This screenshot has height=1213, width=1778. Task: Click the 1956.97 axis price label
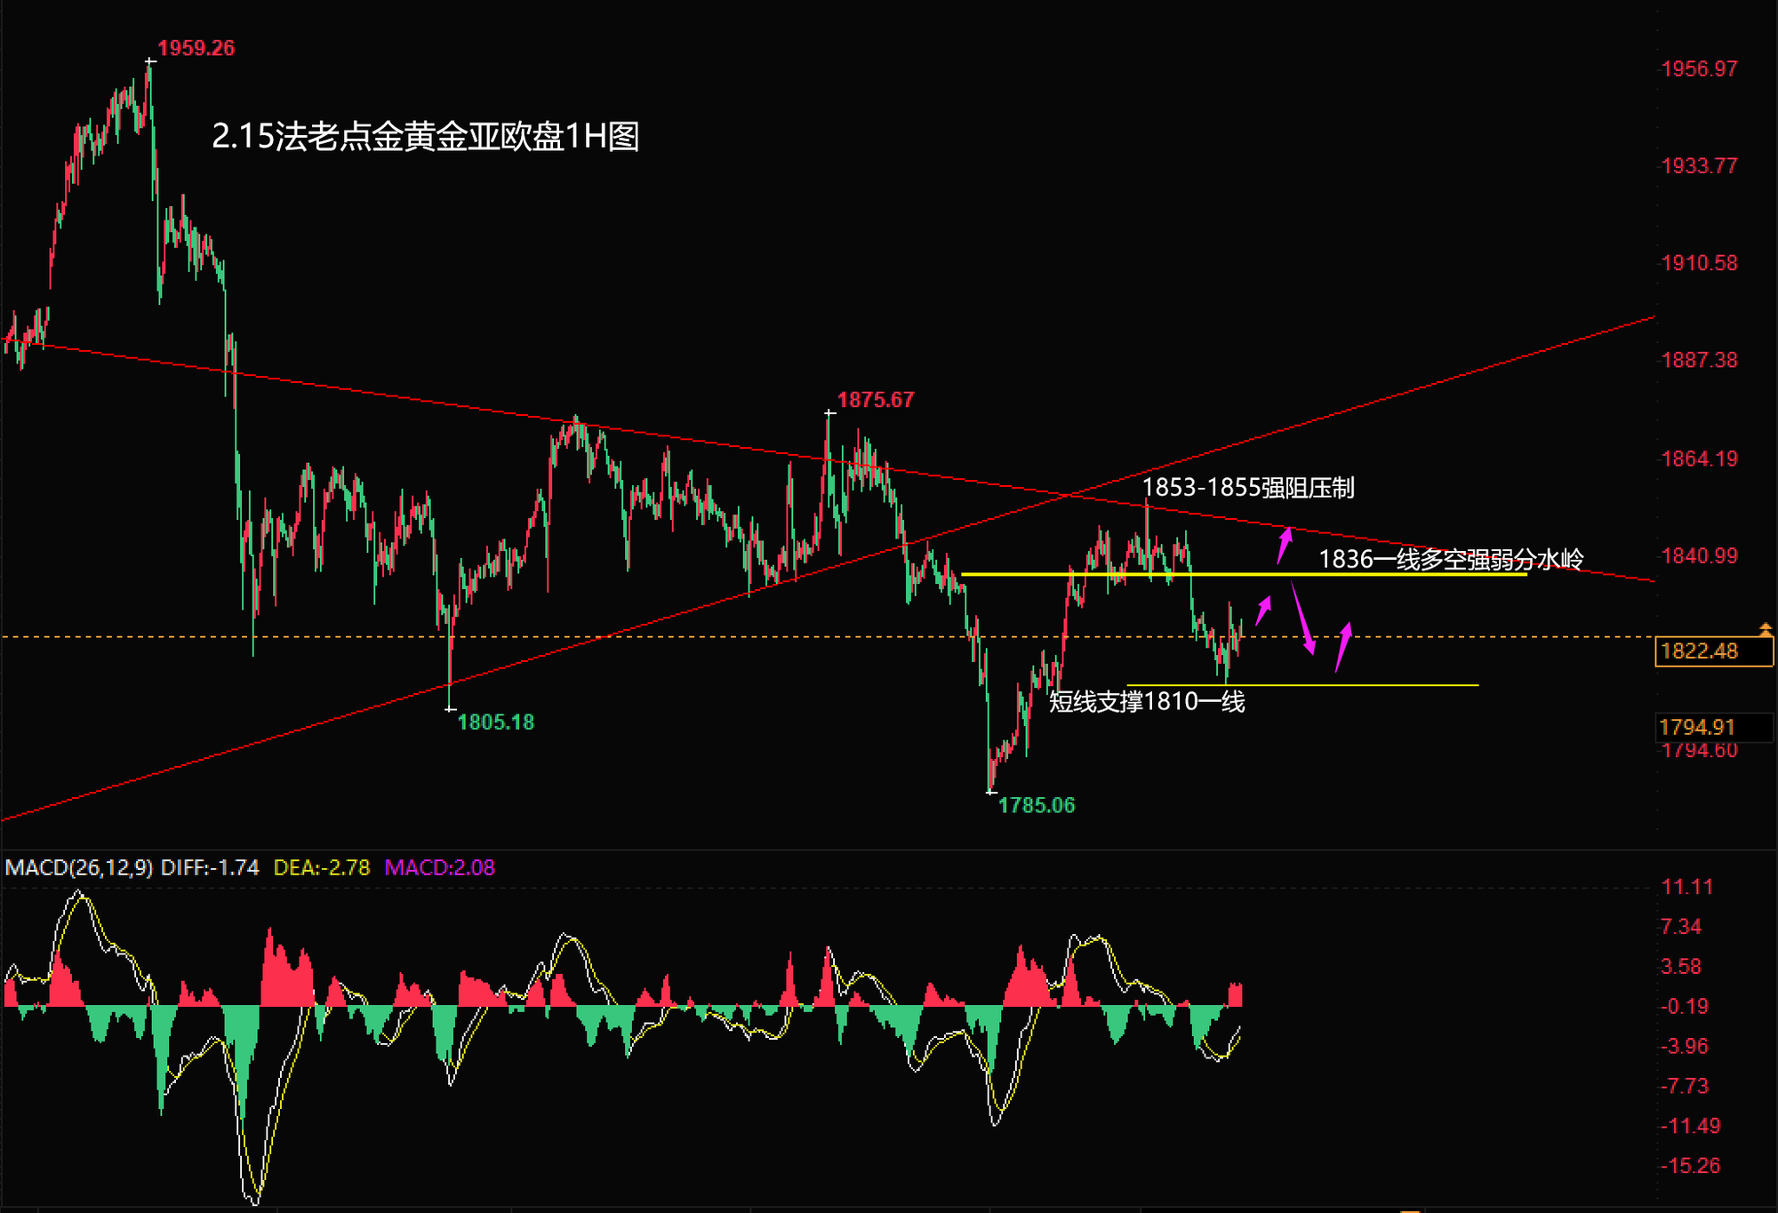(x=1699, y=68)
